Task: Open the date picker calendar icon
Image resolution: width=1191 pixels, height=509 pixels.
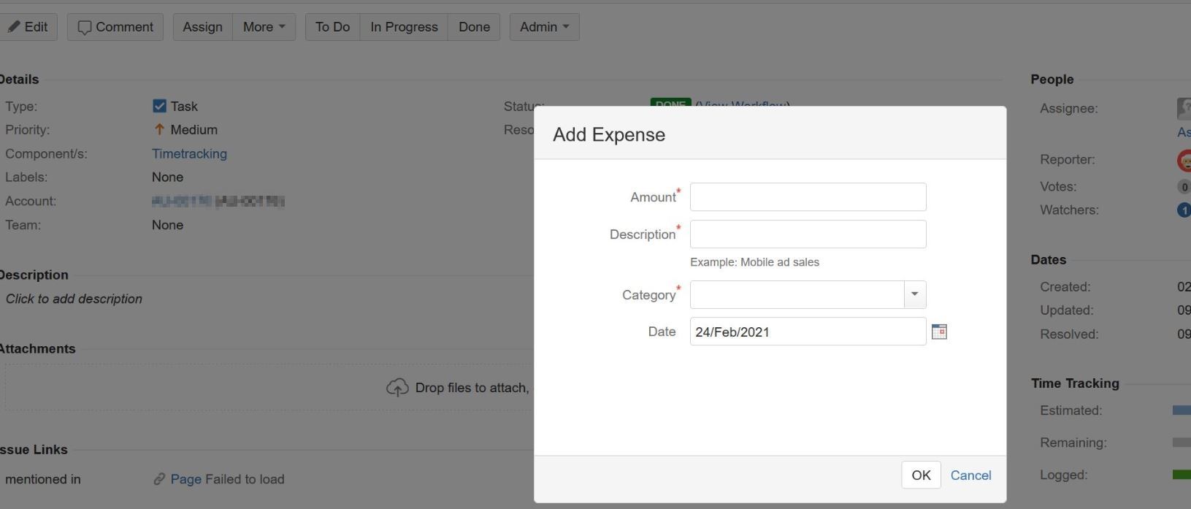Action: [x=939, y=332]
